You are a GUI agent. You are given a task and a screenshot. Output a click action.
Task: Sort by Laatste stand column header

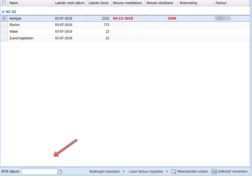click(x=99, y=3)
